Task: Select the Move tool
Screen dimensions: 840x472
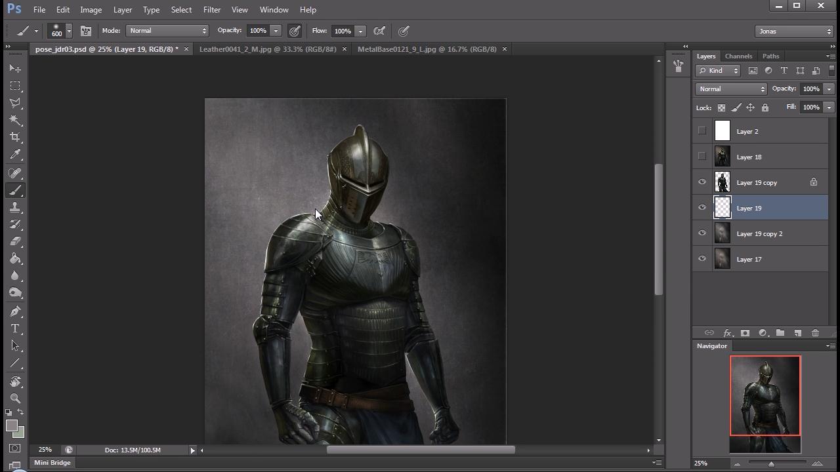Action: [x=15, y=69]
